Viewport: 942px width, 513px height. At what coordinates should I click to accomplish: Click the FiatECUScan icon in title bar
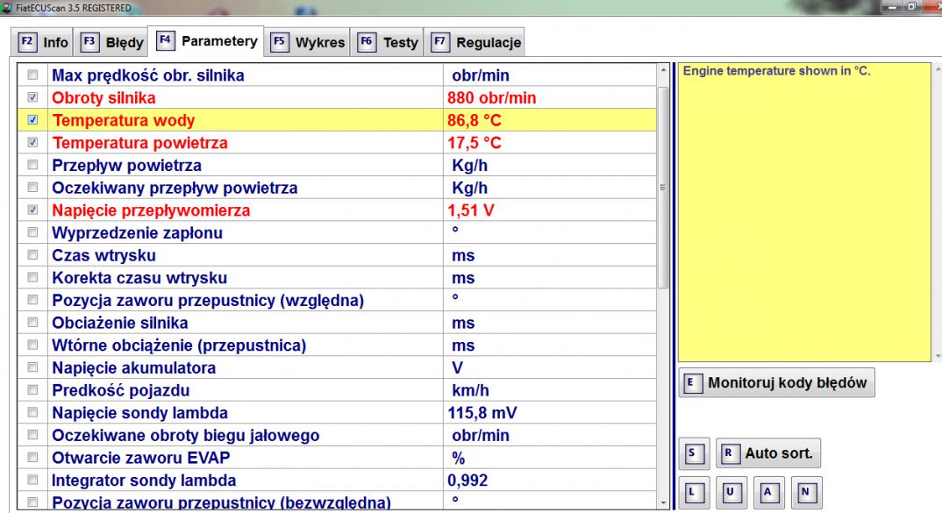coord(6,8)
